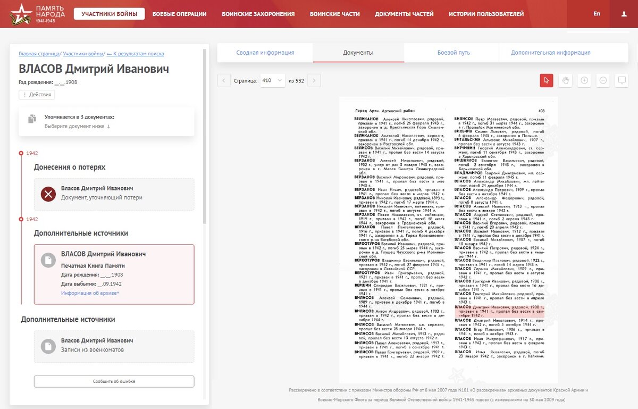Screen dimensions: 638x409
Task: Zoom in on the document page
Action: click(x=584, y=80)
